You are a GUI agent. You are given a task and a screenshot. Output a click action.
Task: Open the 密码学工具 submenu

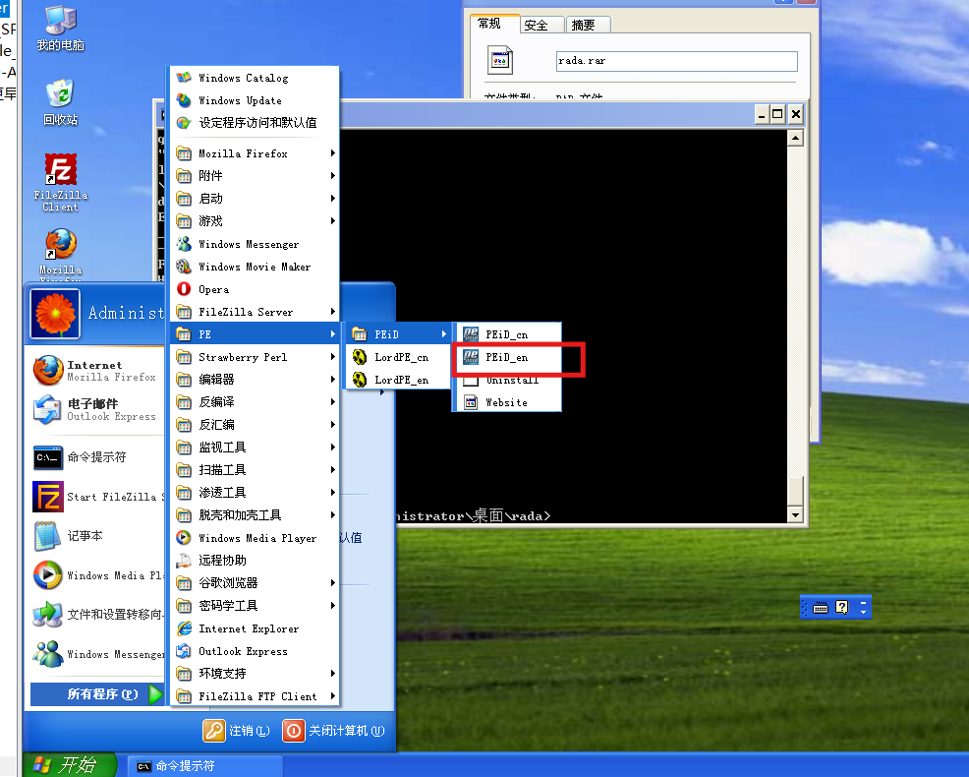[255, 606]
